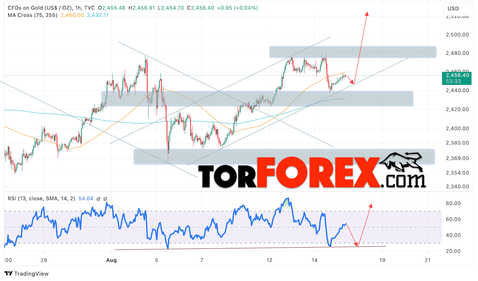
Task: Select the RSI (13, close, SMA, 14, 2) legend
Action: [x=41, y=198]
